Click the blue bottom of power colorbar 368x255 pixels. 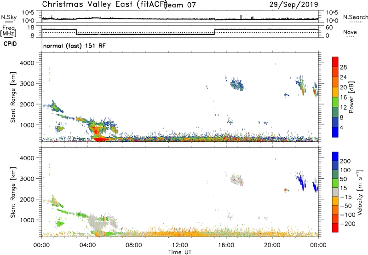[x=335, y=132]
